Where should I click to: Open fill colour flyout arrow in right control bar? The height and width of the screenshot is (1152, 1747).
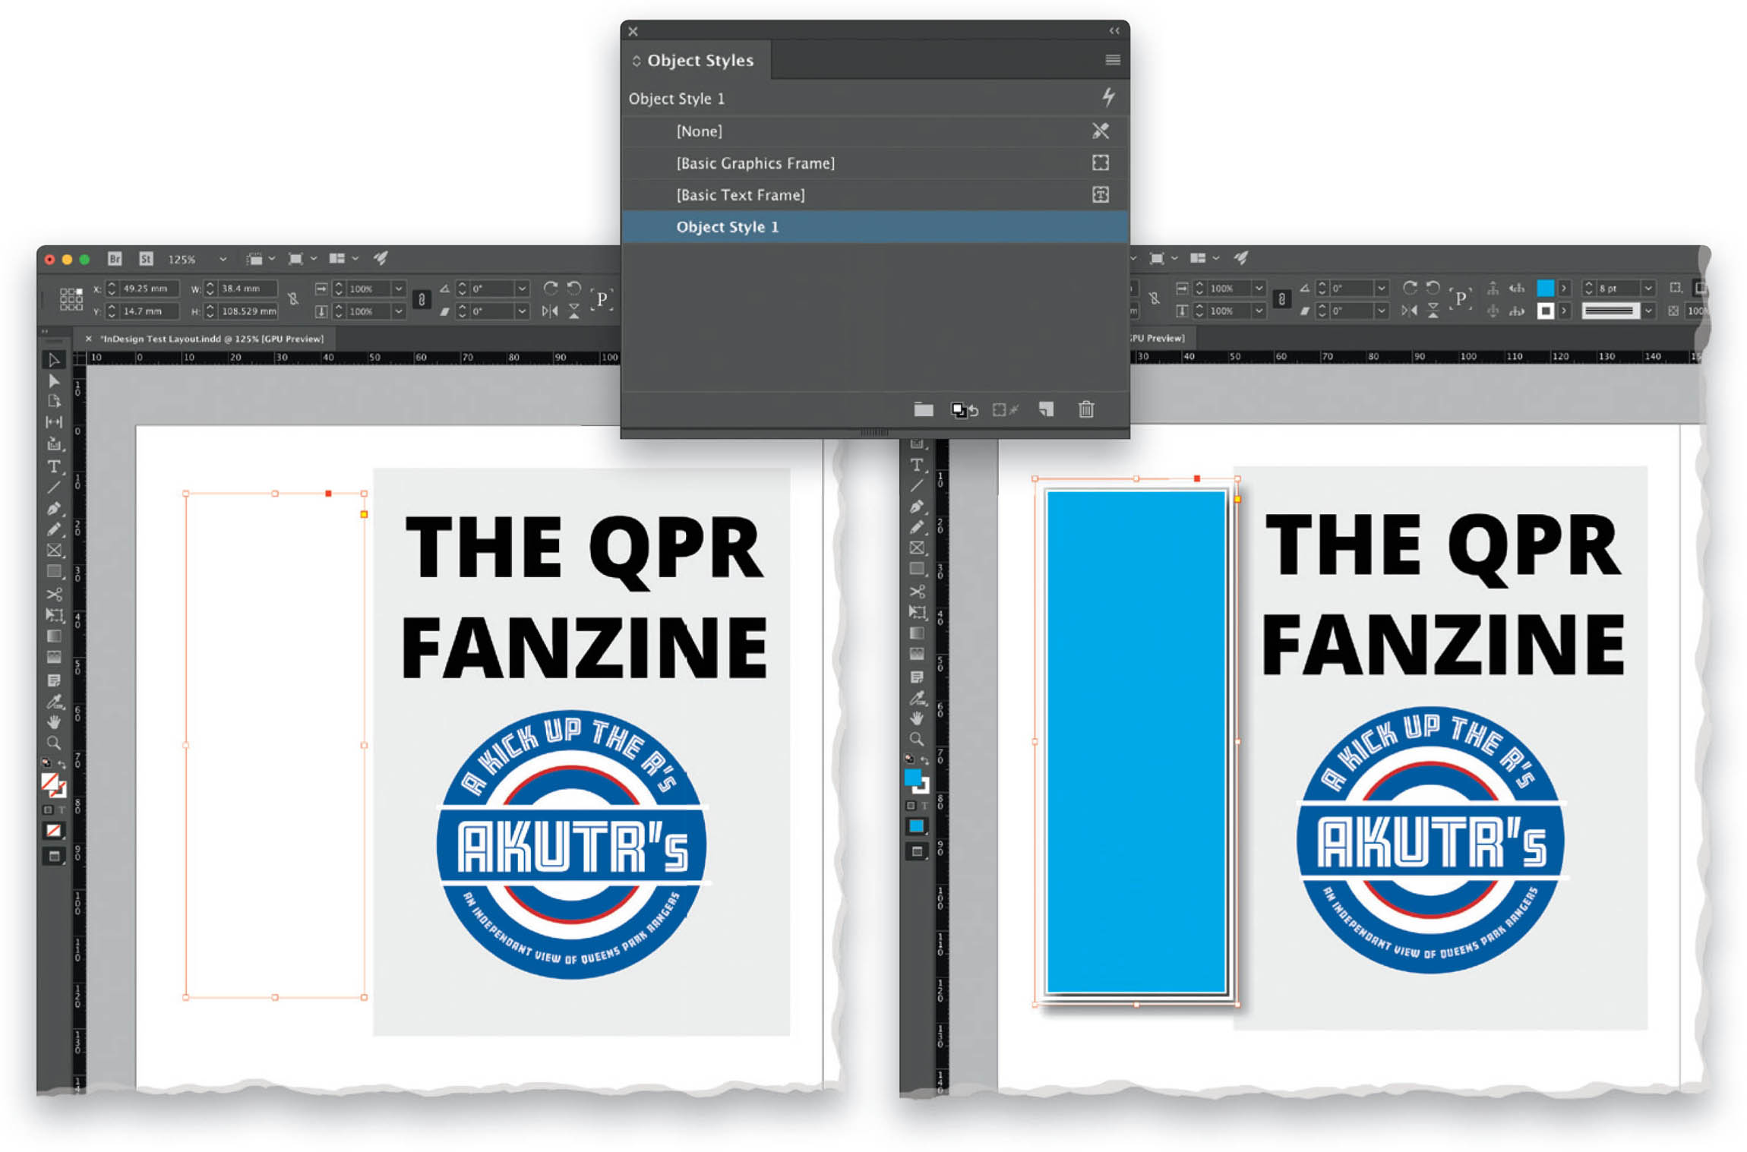[1563, 289]
